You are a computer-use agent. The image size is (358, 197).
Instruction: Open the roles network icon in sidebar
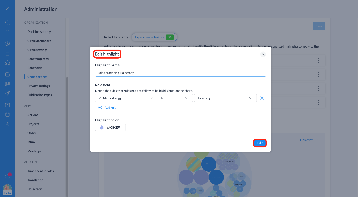(7, 62)
